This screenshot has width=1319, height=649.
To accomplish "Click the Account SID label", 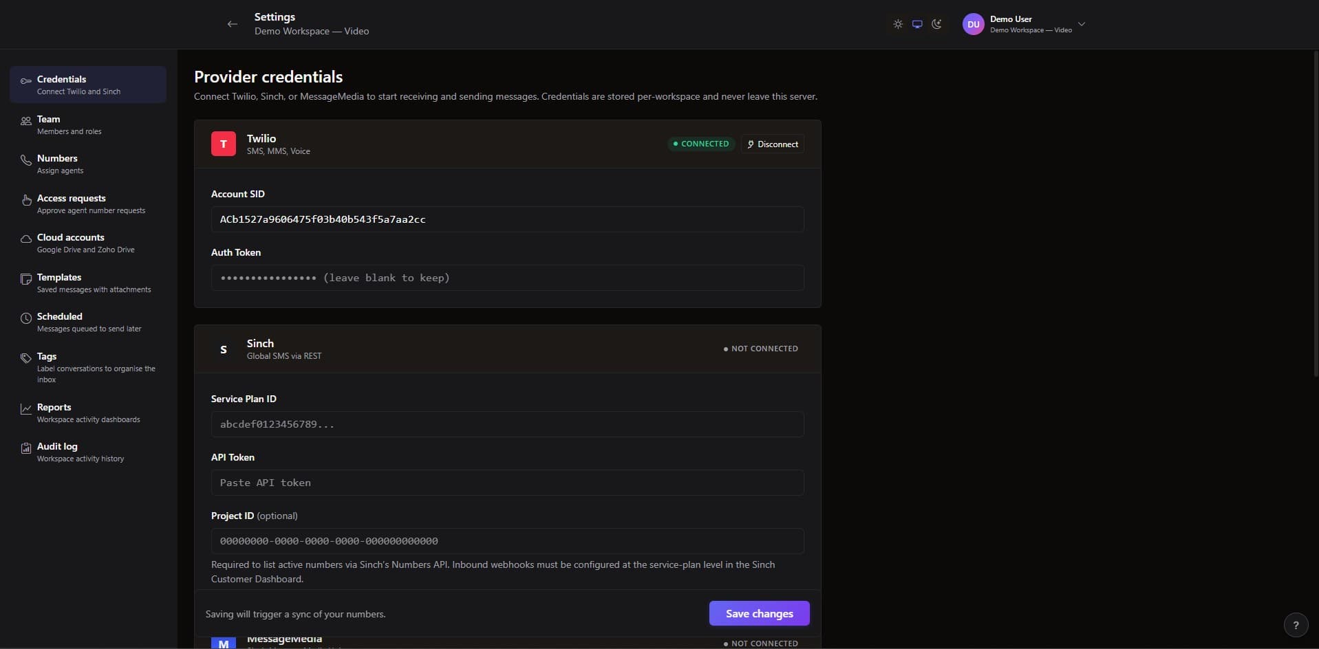I will point(238,194).
